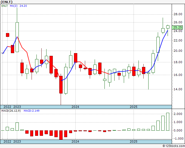The width and height of the screenshot is (185, 148).
Task: Select the 28.00 price axis label
Action: coord(178,14)
